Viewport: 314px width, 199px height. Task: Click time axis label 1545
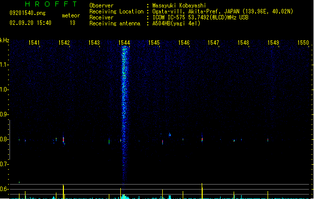point(154,43)
